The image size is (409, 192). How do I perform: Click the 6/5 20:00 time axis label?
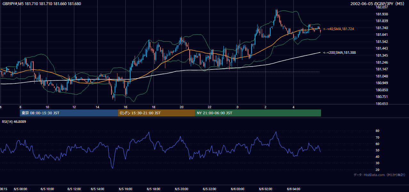point(181,189)
